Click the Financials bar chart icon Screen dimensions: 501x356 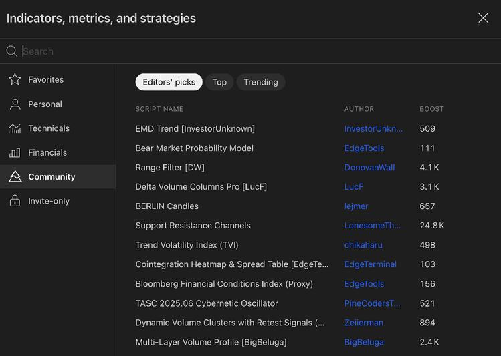point(15,153)
